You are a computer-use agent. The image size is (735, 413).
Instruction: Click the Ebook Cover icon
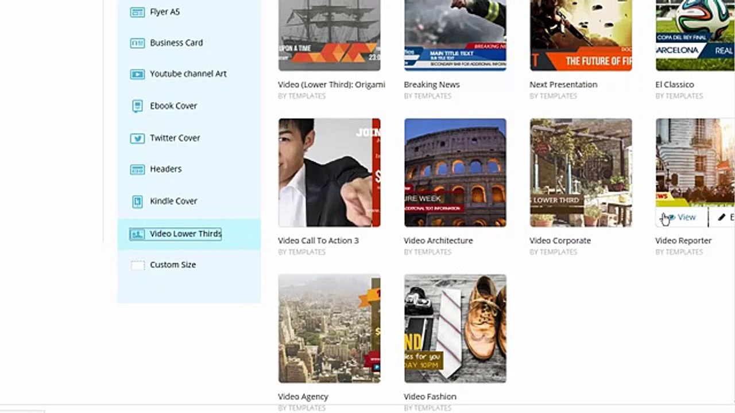pos(137,106)
